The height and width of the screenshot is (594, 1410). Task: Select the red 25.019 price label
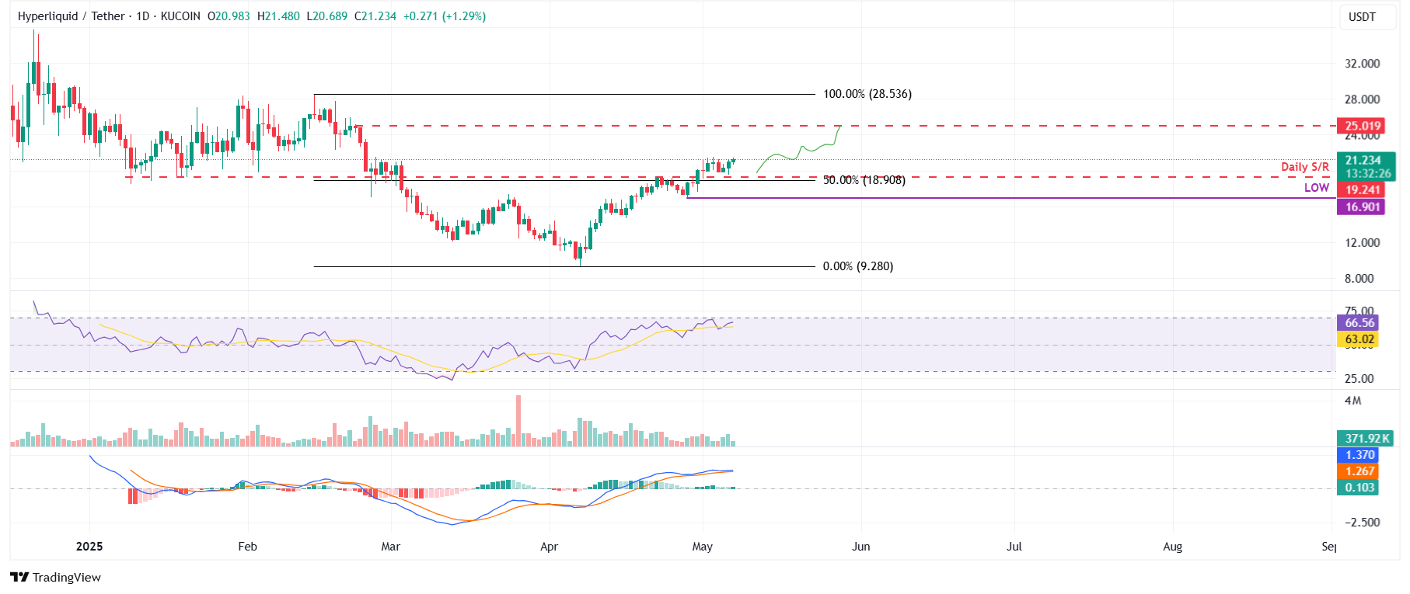[x=1363, y=126]
